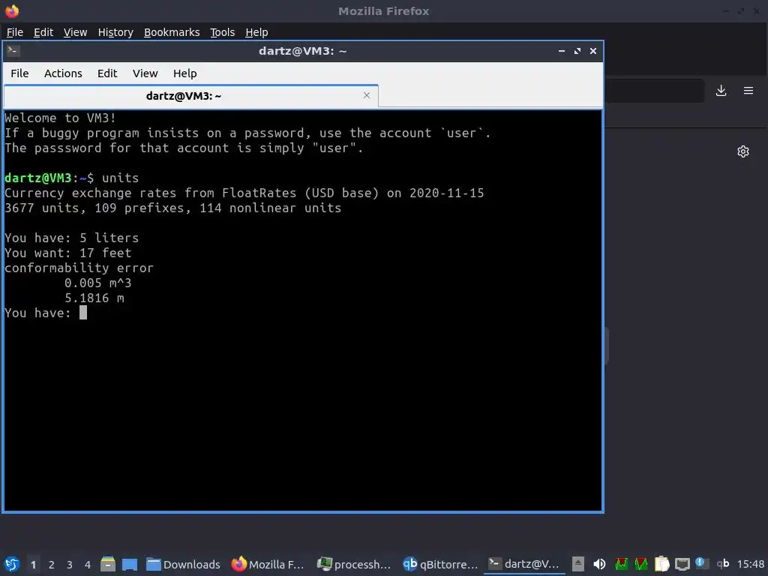Screen dimensions: 768x576
Task: Open the file manager launcher in the taskbar
Action: [108, 564]
